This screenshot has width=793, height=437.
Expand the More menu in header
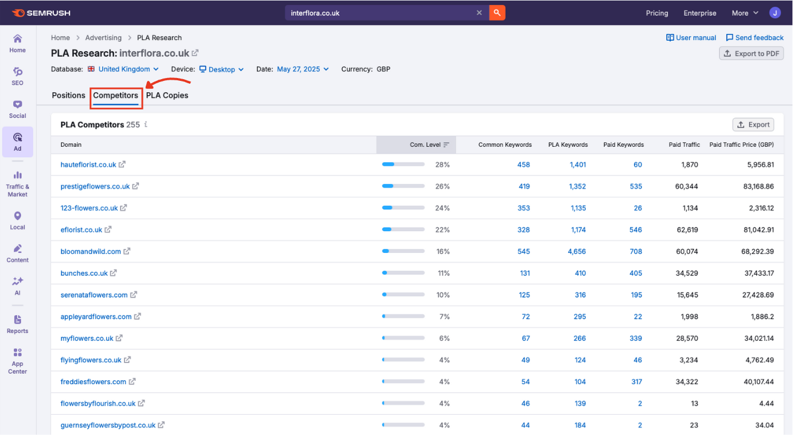[744, 13]
